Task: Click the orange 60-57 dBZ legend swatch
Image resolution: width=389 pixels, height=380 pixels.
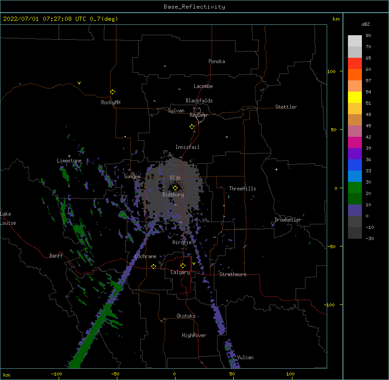Action: coord(355,74)
